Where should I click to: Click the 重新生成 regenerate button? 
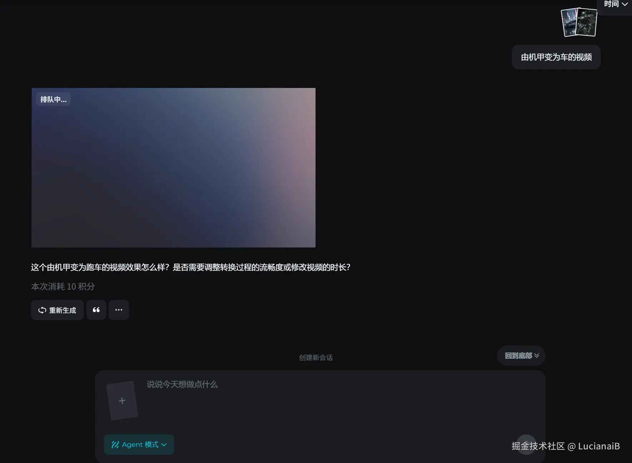pos(57,310)
